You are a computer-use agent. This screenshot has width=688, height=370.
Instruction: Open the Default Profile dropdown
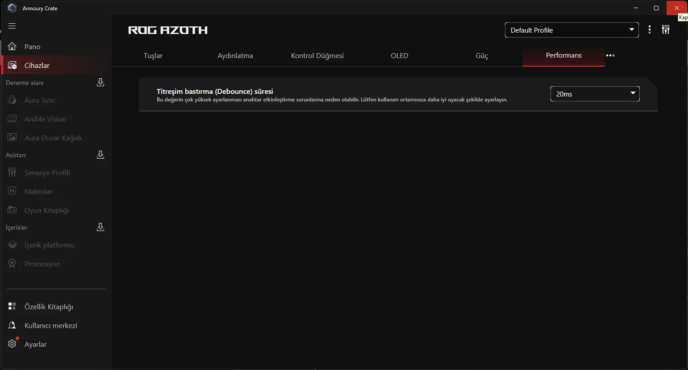(x=572, y=30)
